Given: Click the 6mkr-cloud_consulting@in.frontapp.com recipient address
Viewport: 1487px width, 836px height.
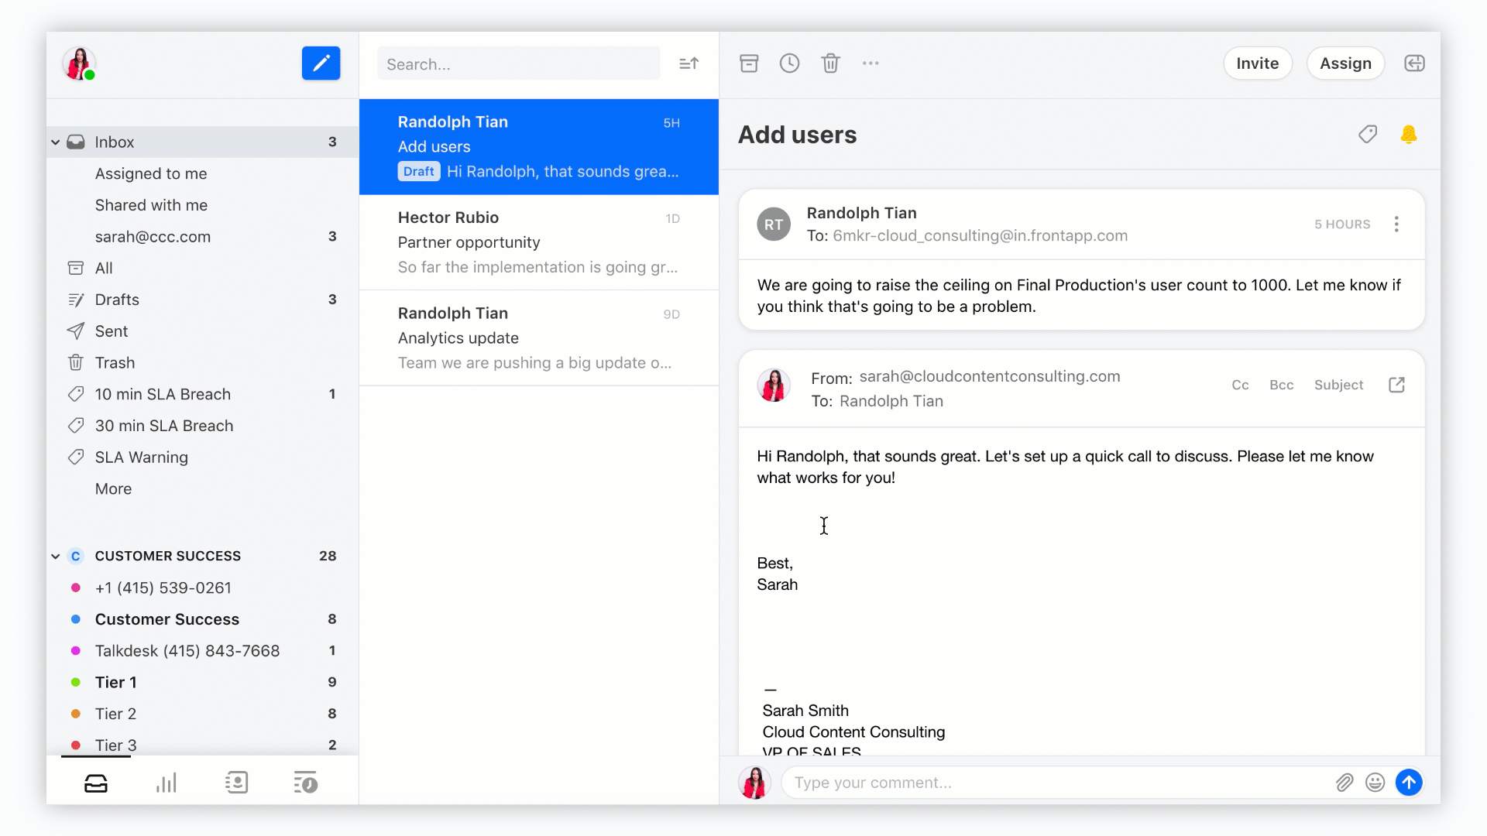Looking at the screenshot, I should click(x=980, y=235).
